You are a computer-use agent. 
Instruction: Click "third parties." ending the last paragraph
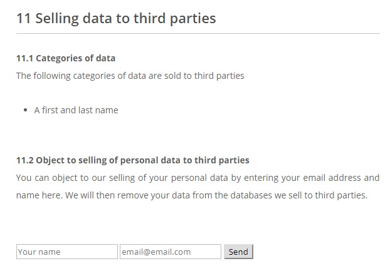click(341, 195)
